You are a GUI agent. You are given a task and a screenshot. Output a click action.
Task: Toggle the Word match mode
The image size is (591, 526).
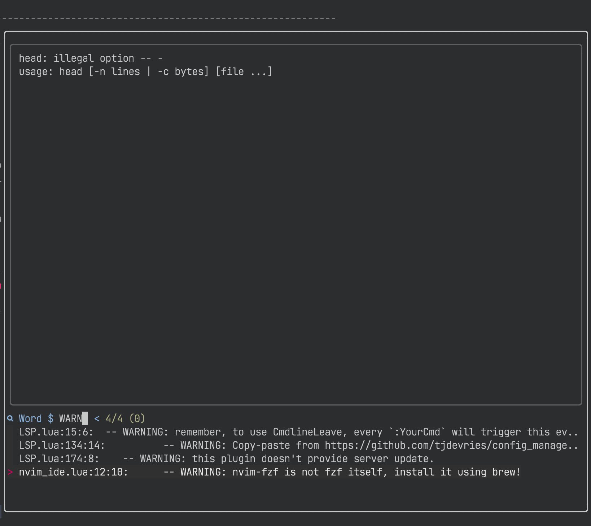point(30,418)
